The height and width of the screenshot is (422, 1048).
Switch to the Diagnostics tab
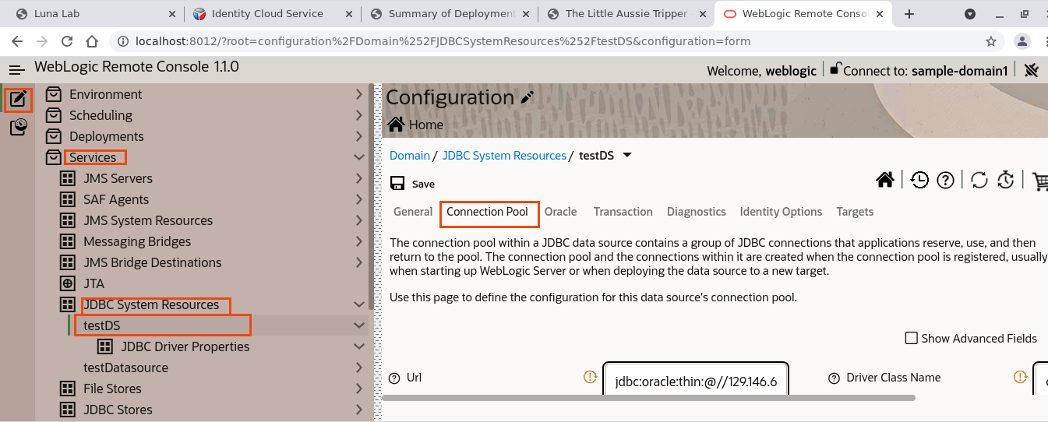coord(697,212)
